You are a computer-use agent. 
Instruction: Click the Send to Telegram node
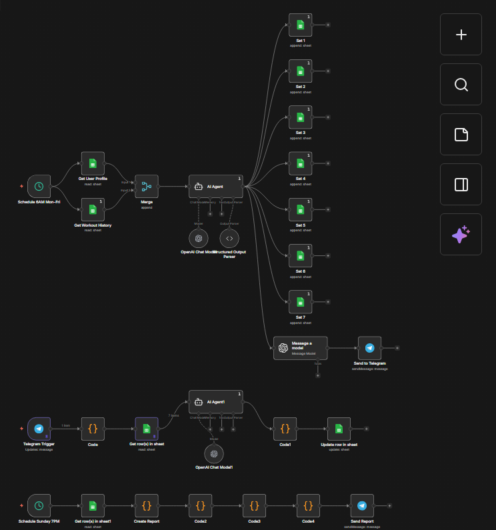pos(370,348)
